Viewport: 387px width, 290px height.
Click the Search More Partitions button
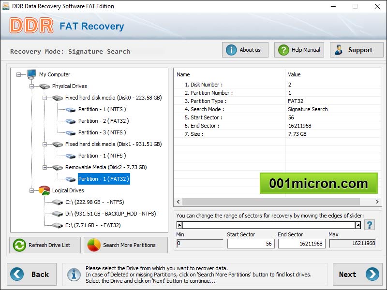point(125,245)
